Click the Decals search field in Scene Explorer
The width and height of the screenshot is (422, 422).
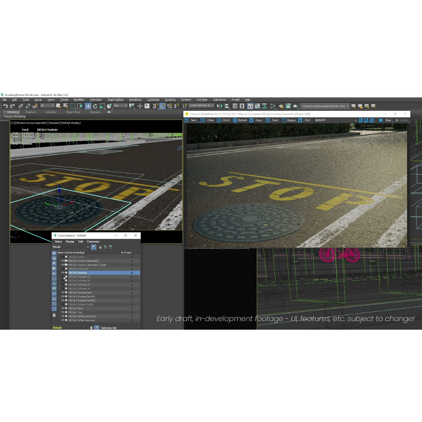[69, 247]
